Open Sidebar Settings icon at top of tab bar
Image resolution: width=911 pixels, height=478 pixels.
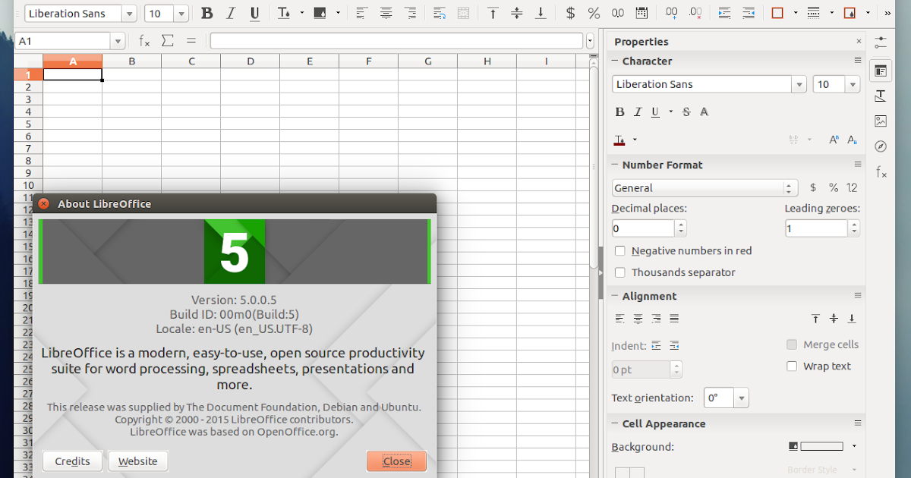881,42
